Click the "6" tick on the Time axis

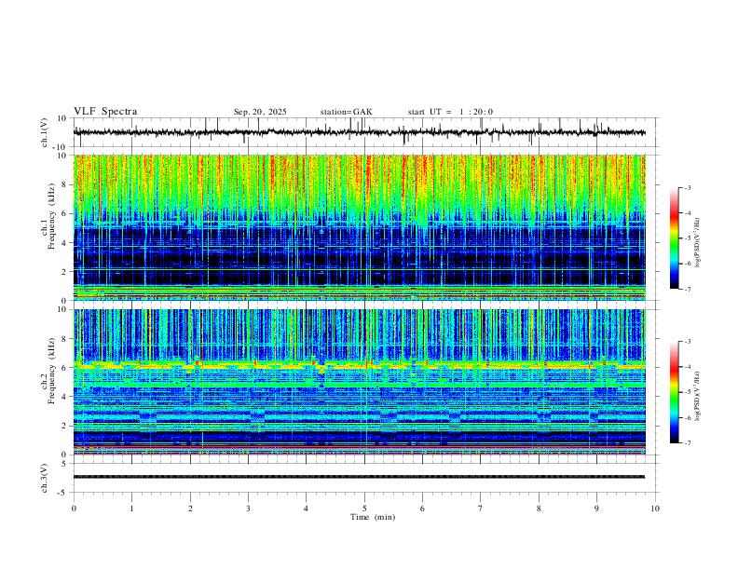point(422,509)
